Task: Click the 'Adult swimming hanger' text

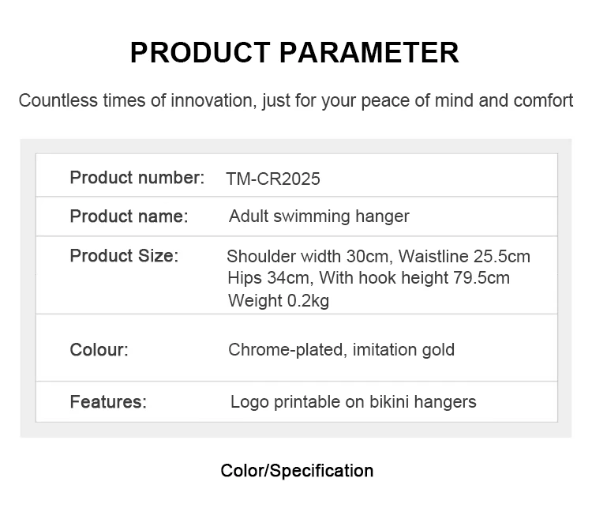Action: pyautogui.click(x=319, y=216)
